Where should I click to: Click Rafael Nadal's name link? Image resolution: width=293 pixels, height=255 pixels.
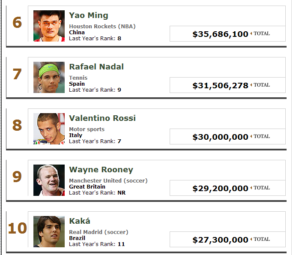pyautogui.click(x=96, y=67)
